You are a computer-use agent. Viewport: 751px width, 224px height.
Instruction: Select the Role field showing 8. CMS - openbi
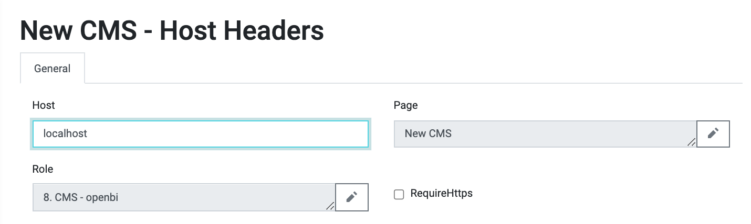pos(184,197)
